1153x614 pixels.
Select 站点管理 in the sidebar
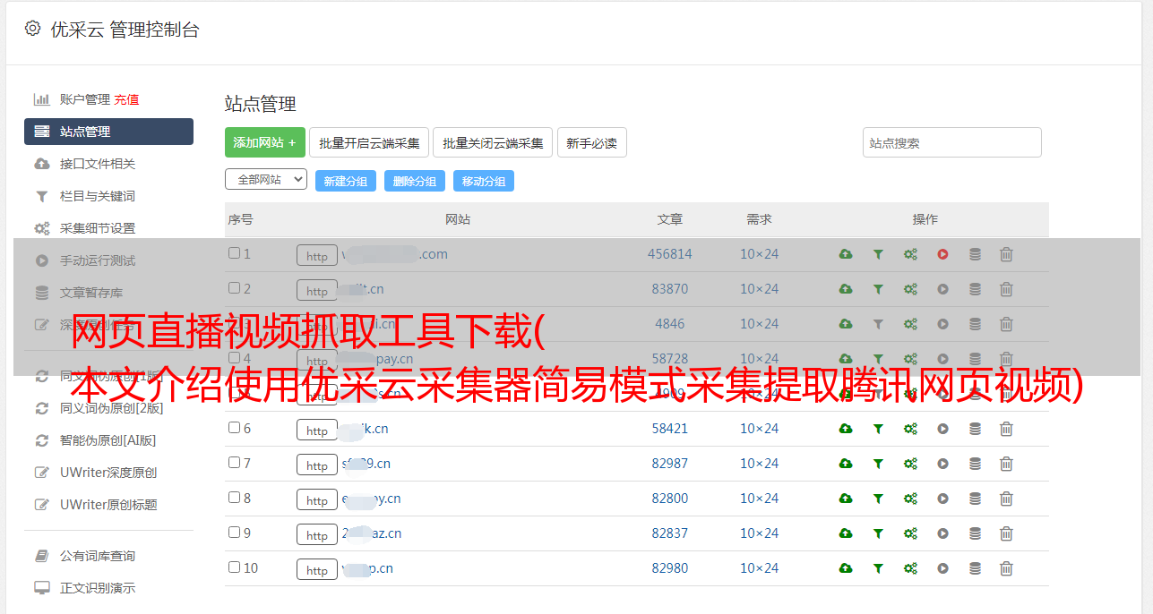point(108,132)
